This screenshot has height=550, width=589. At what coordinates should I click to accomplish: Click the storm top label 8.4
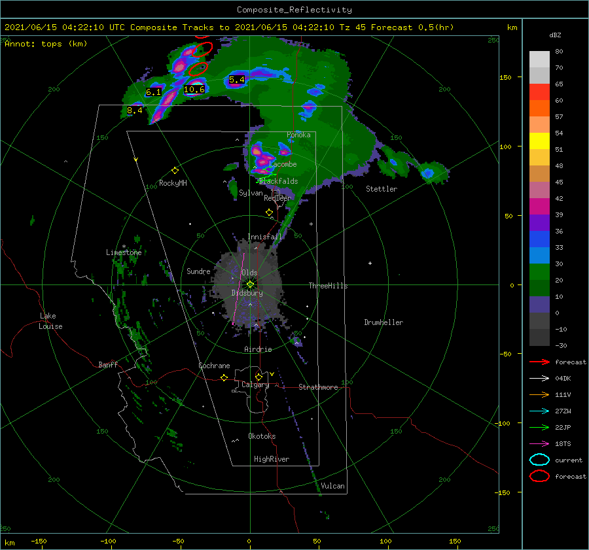click(x=134, y=111)
